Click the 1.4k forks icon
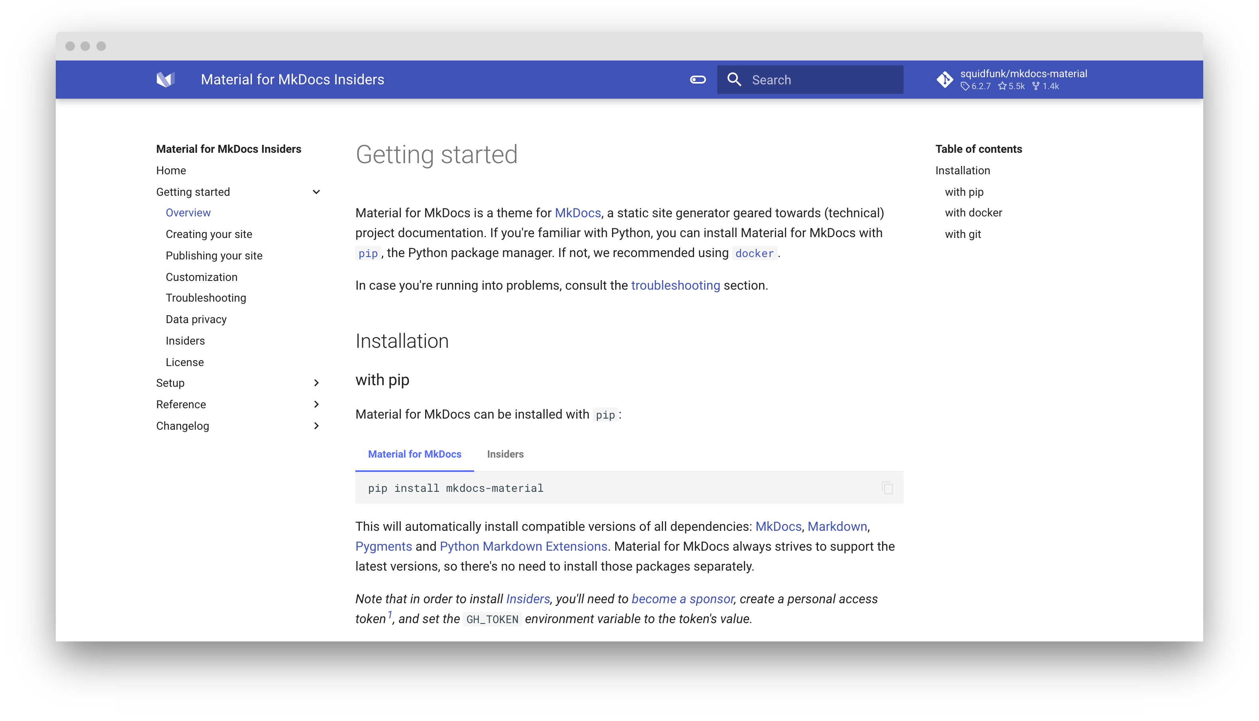 pos(1035,86)
